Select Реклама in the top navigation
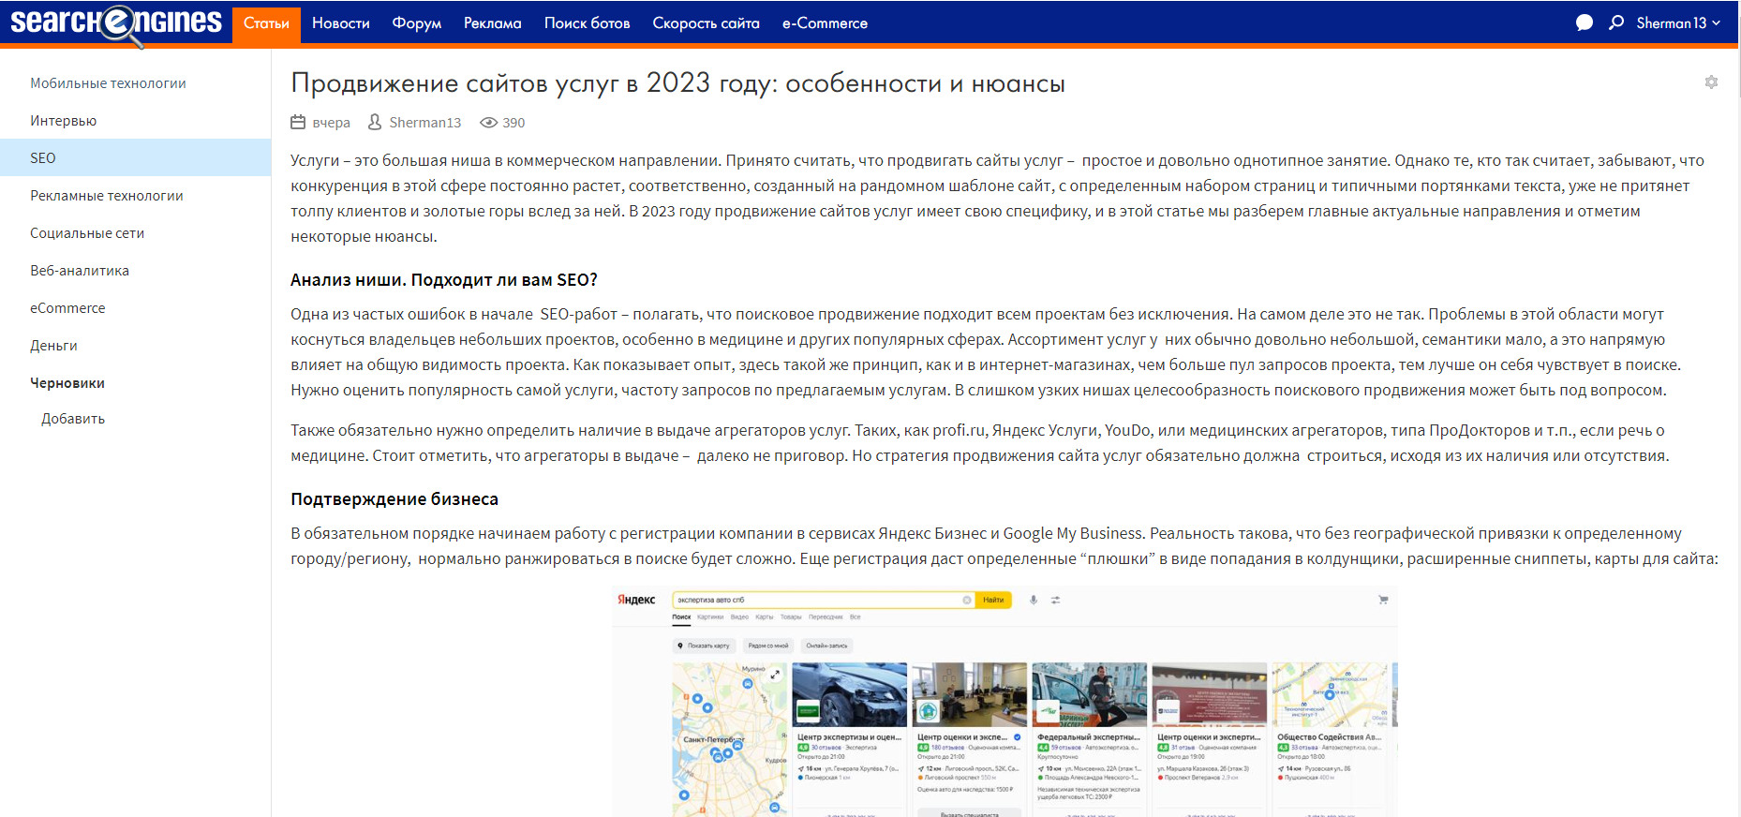Viewport: 1741px width, 817px height. coord(493,23)
